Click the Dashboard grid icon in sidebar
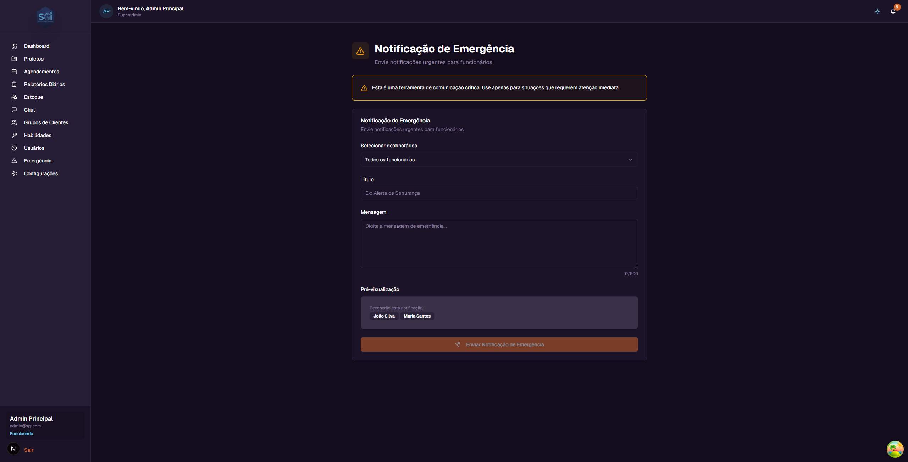The image size is (908, 462). pos(14,46)
